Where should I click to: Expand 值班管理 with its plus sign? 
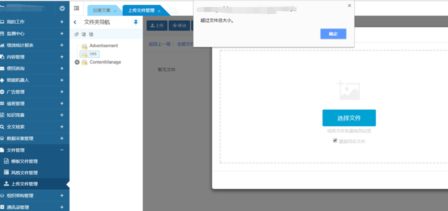(x=62, y=103)
